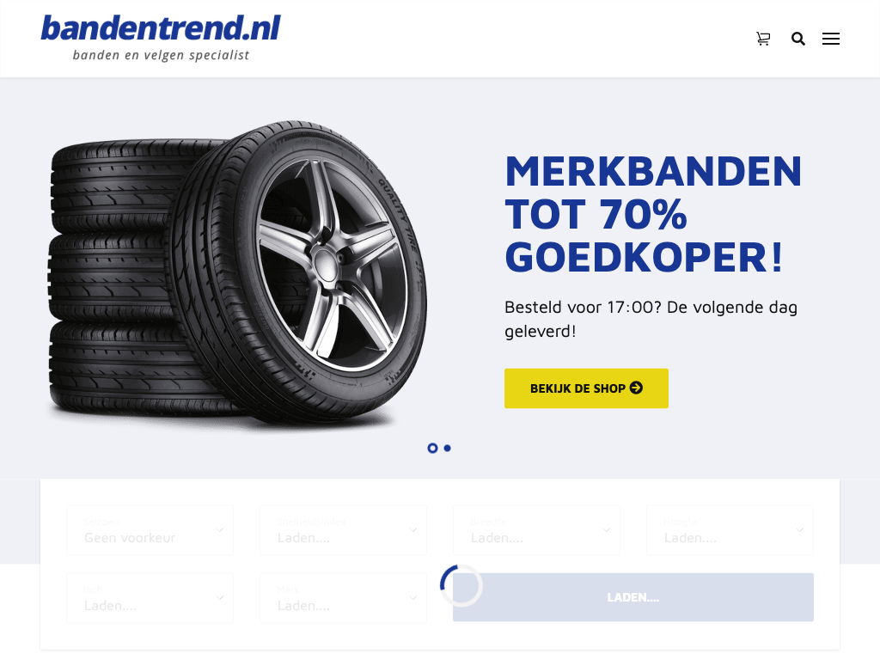The width and height of the screenshot is (880, 660).
Task: Open the Inch dropdown
Action: coord(150,598)
